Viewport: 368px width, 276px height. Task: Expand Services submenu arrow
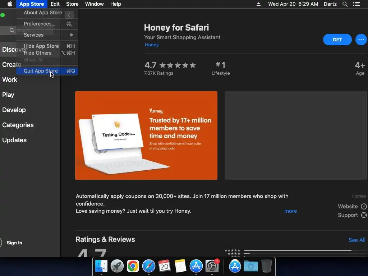click(72, 35)
